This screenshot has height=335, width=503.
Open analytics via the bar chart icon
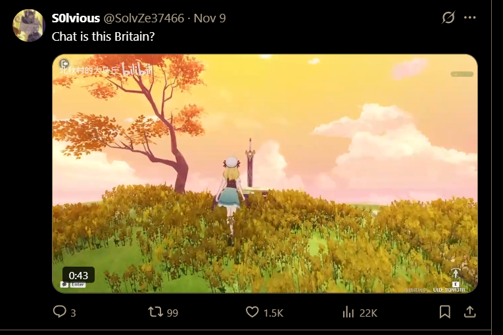coord(348,312)
